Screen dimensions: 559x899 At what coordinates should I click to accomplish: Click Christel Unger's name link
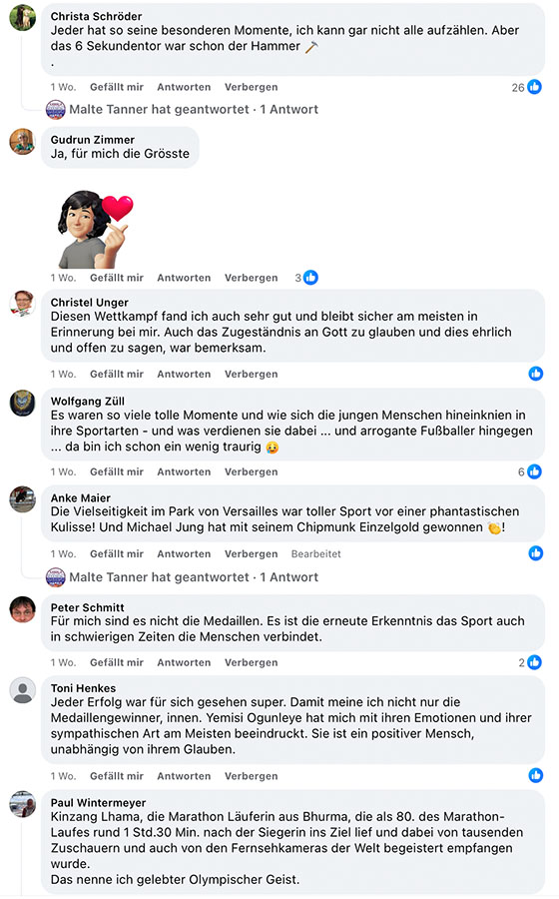click(x=90, y=302)
